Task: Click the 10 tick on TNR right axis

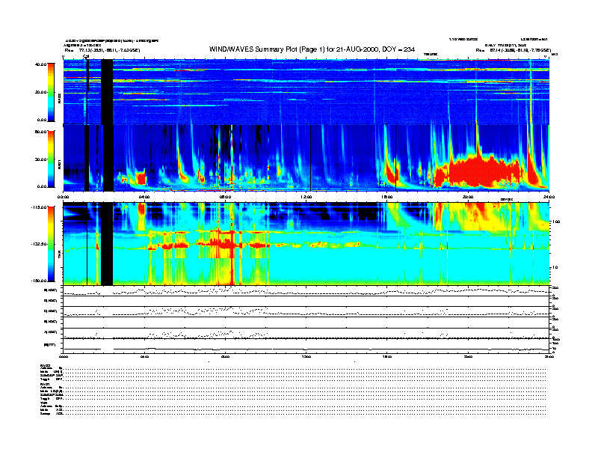Action: point(555,267)
